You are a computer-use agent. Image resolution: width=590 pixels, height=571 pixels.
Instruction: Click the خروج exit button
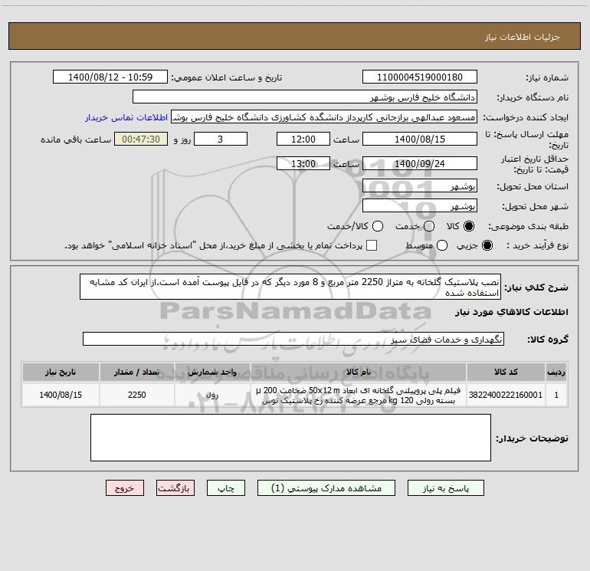tap(125, 488)
